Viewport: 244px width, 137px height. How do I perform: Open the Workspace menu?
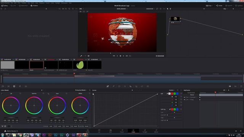[x=64, y=3]
